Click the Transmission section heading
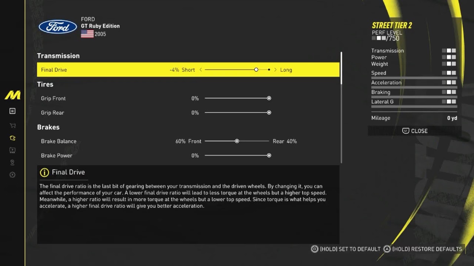 click(x=58, y=56)
